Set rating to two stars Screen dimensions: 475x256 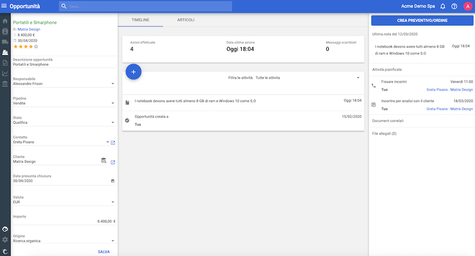21,46
